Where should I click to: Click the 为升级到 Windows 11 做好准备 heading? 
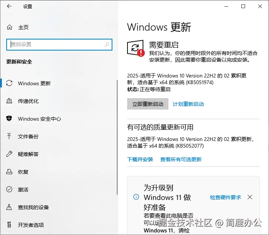coord(167,197)
